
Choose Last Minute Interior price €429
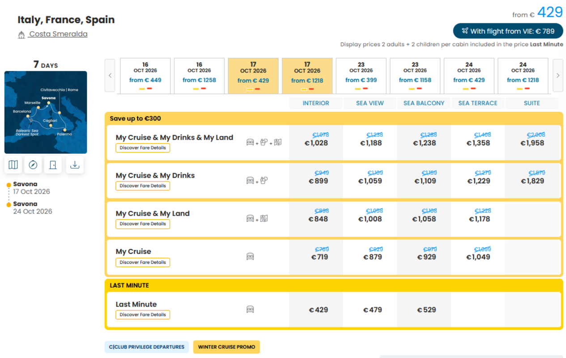pyautogui.click(x=319, y=310)
